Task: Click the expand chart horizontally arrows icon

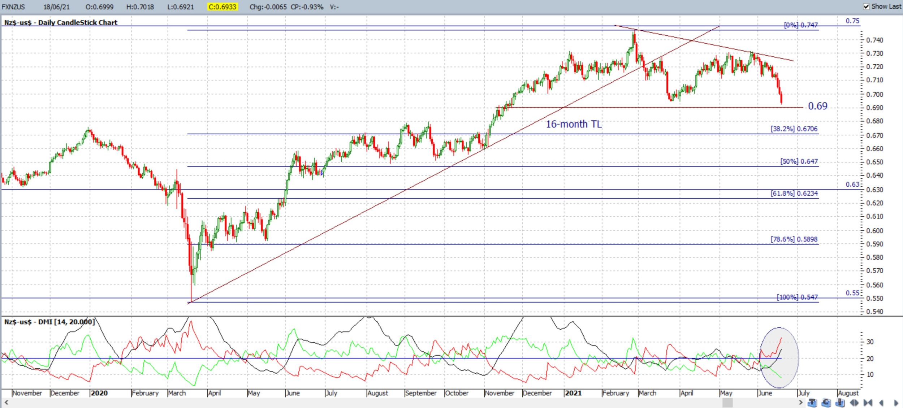Action: (x=854, y=403)
